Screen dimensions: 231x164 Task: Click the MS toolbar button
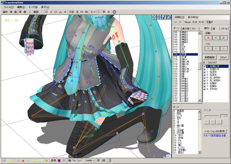point(86,12)
